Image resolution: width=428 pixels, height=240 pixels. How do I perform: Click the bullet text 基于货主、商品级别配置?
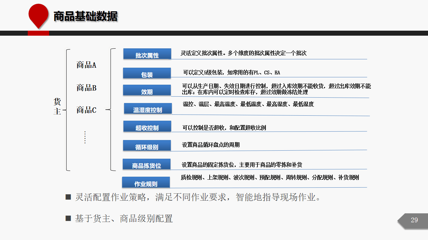124,219
